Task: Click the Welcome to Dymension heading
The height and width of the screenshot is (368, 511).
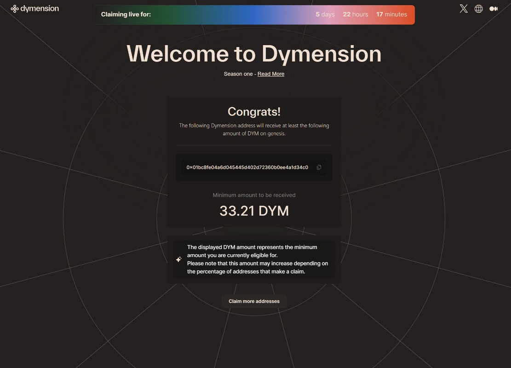Action: (x=254, y=54)
